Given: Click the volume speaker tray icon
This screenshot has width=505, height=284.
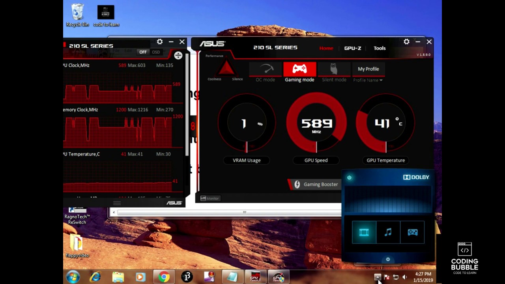Looking at the screenshot, I should click(x=404, y=277).
